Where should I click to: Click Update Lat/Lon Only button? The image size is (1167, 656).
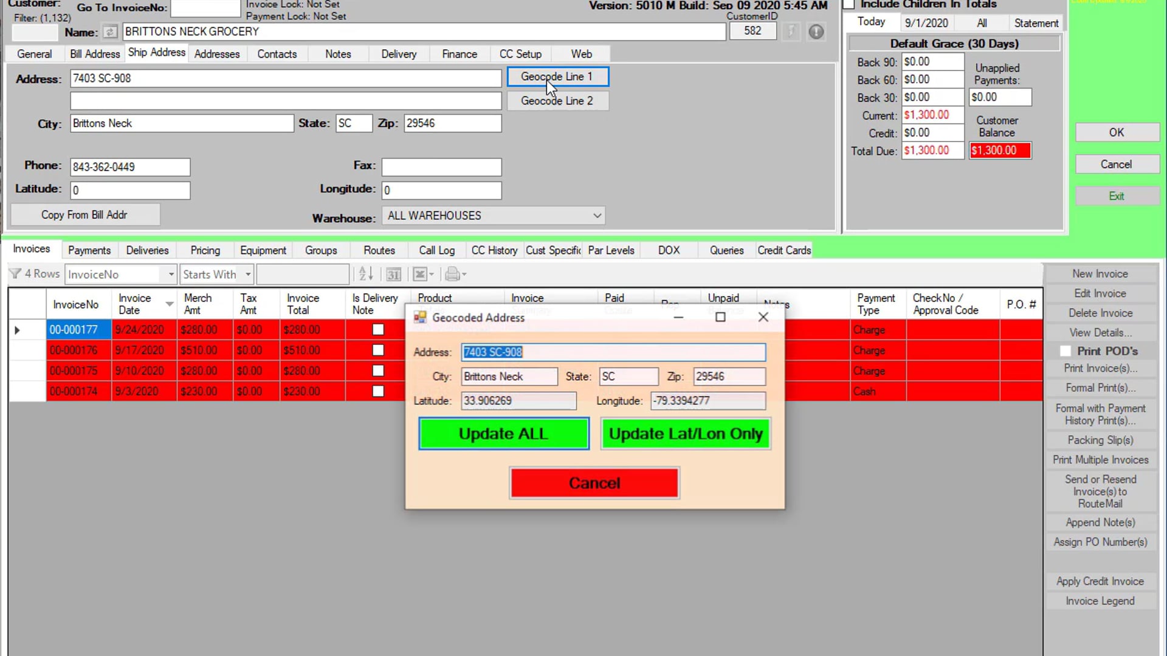click(686, 434)
